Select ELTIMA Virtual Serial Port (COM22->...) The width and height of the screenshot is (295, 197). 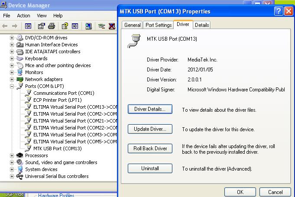[75, 128]
